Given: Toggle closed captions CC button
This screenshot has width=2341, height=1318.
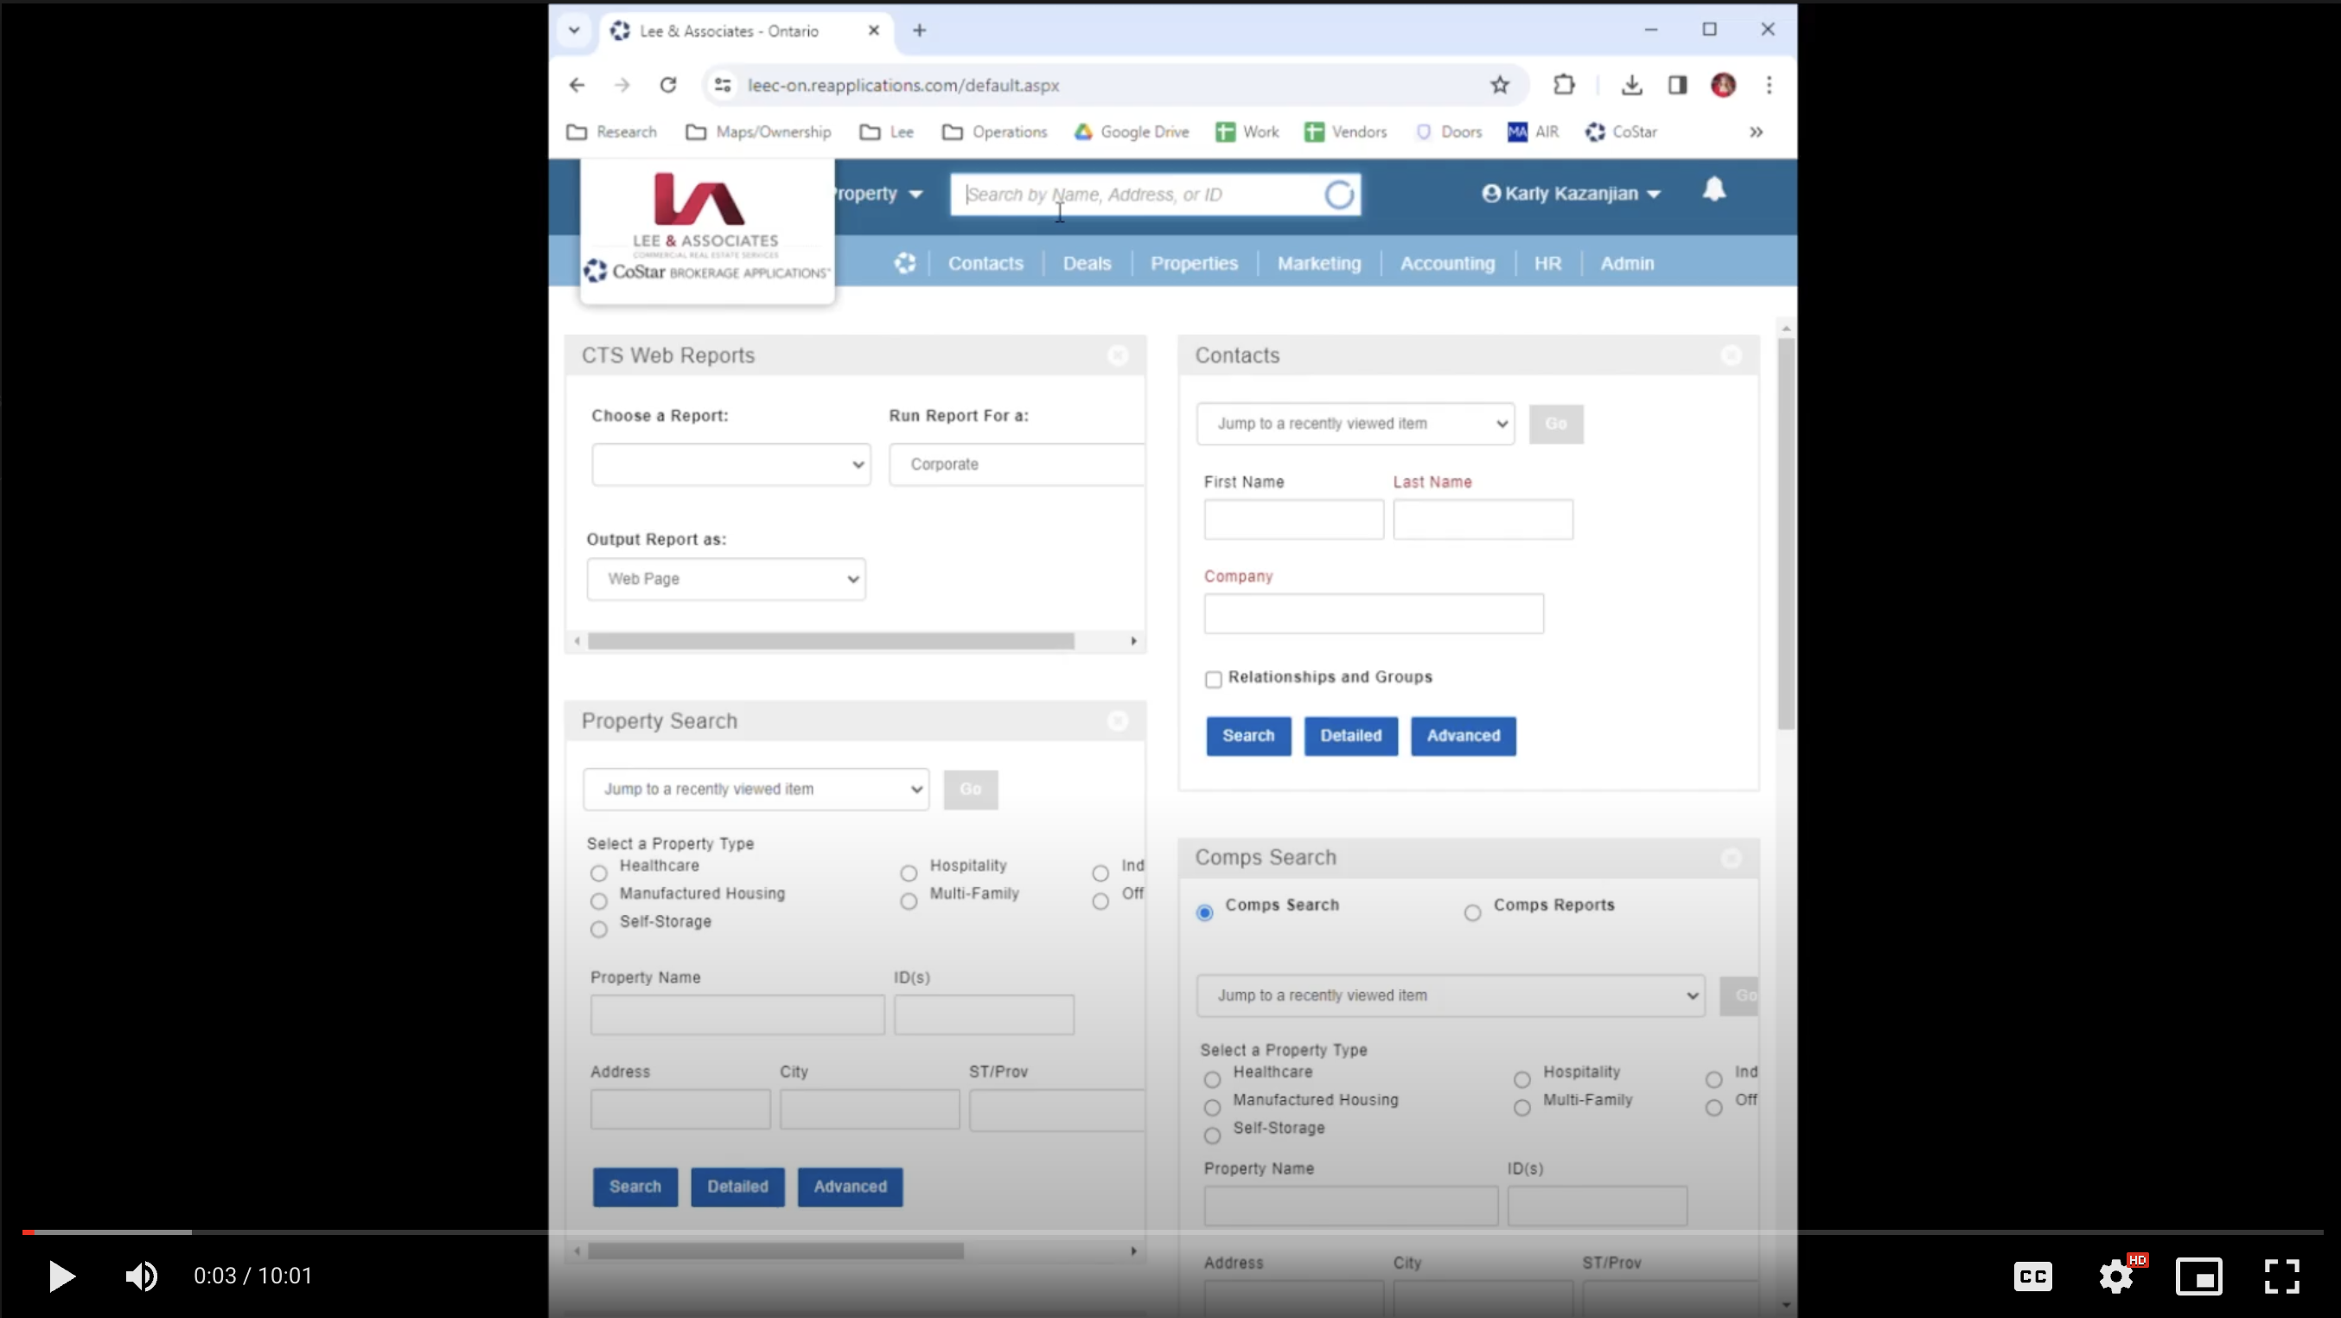Looking at the screenshot, I should (2032, 1276).
